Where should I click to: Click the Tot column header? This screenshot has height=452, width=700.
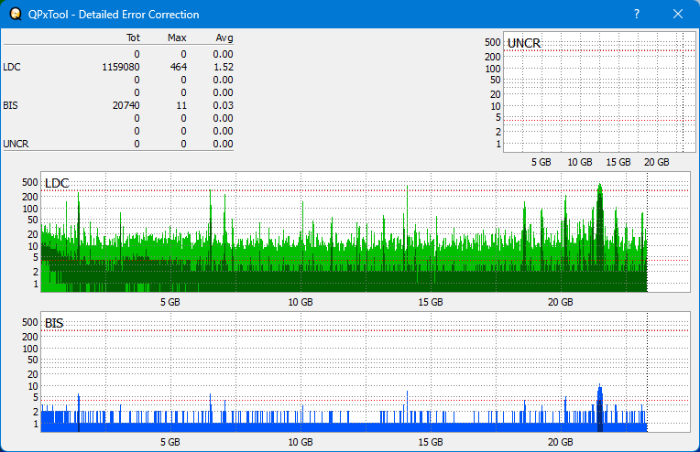133,38
